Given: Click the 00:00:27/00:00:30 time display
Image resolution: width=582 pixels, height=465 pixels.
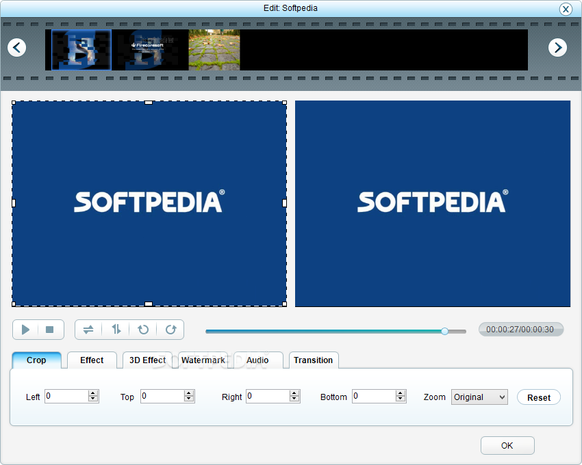Looking at the screenshot, I should pyautogui.click(x=521, y=330).
